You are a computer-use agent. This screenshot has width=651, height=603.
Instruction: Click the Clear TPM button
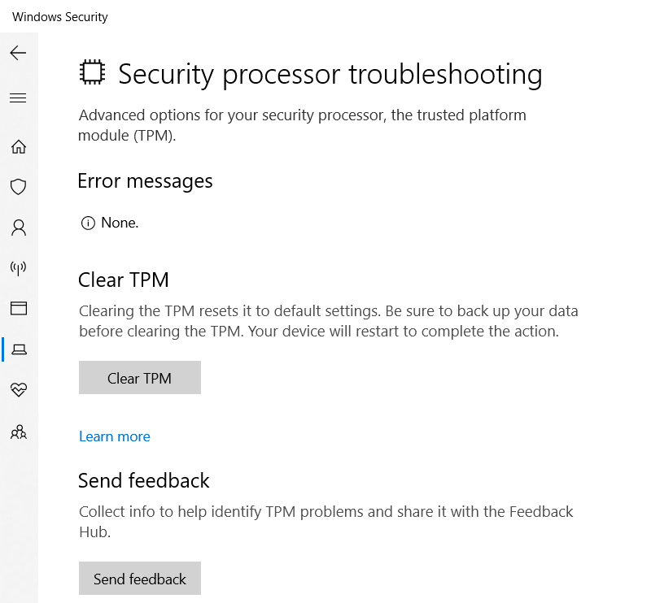(140, 378)
